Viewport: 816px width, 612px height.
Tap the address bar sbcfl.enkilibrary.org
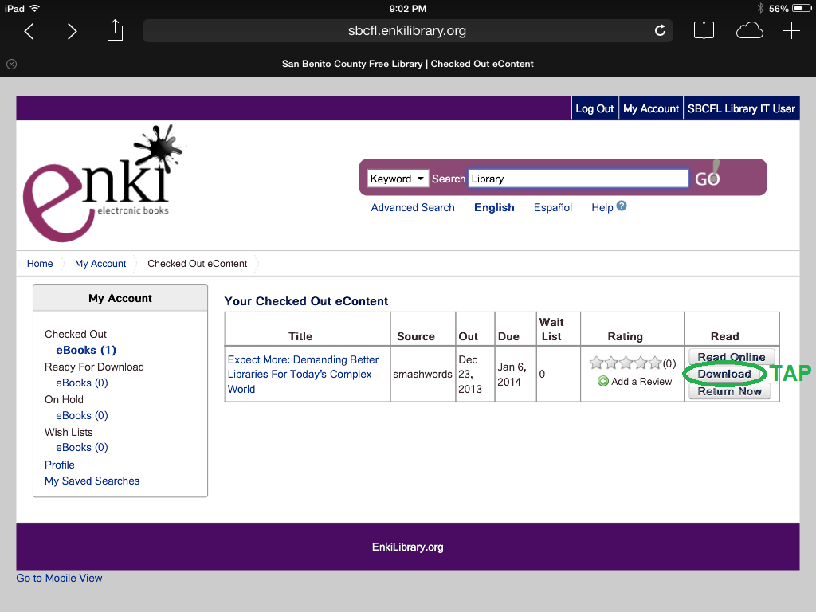[407, 31]
